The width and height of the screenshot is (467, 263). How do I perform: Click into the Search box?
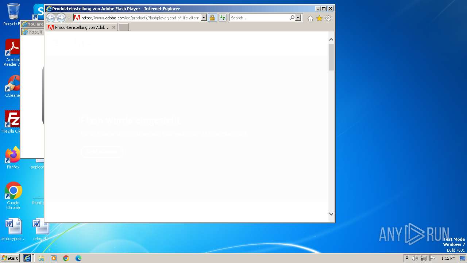pos(259,18)
